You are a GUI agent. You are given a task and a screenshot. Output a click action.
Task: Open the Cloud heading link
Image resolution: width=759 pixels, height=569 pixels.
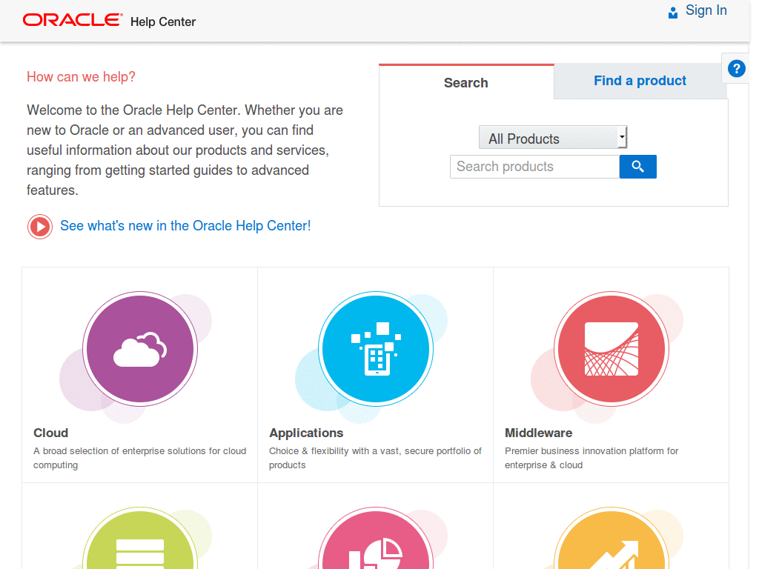click(51, 433)
